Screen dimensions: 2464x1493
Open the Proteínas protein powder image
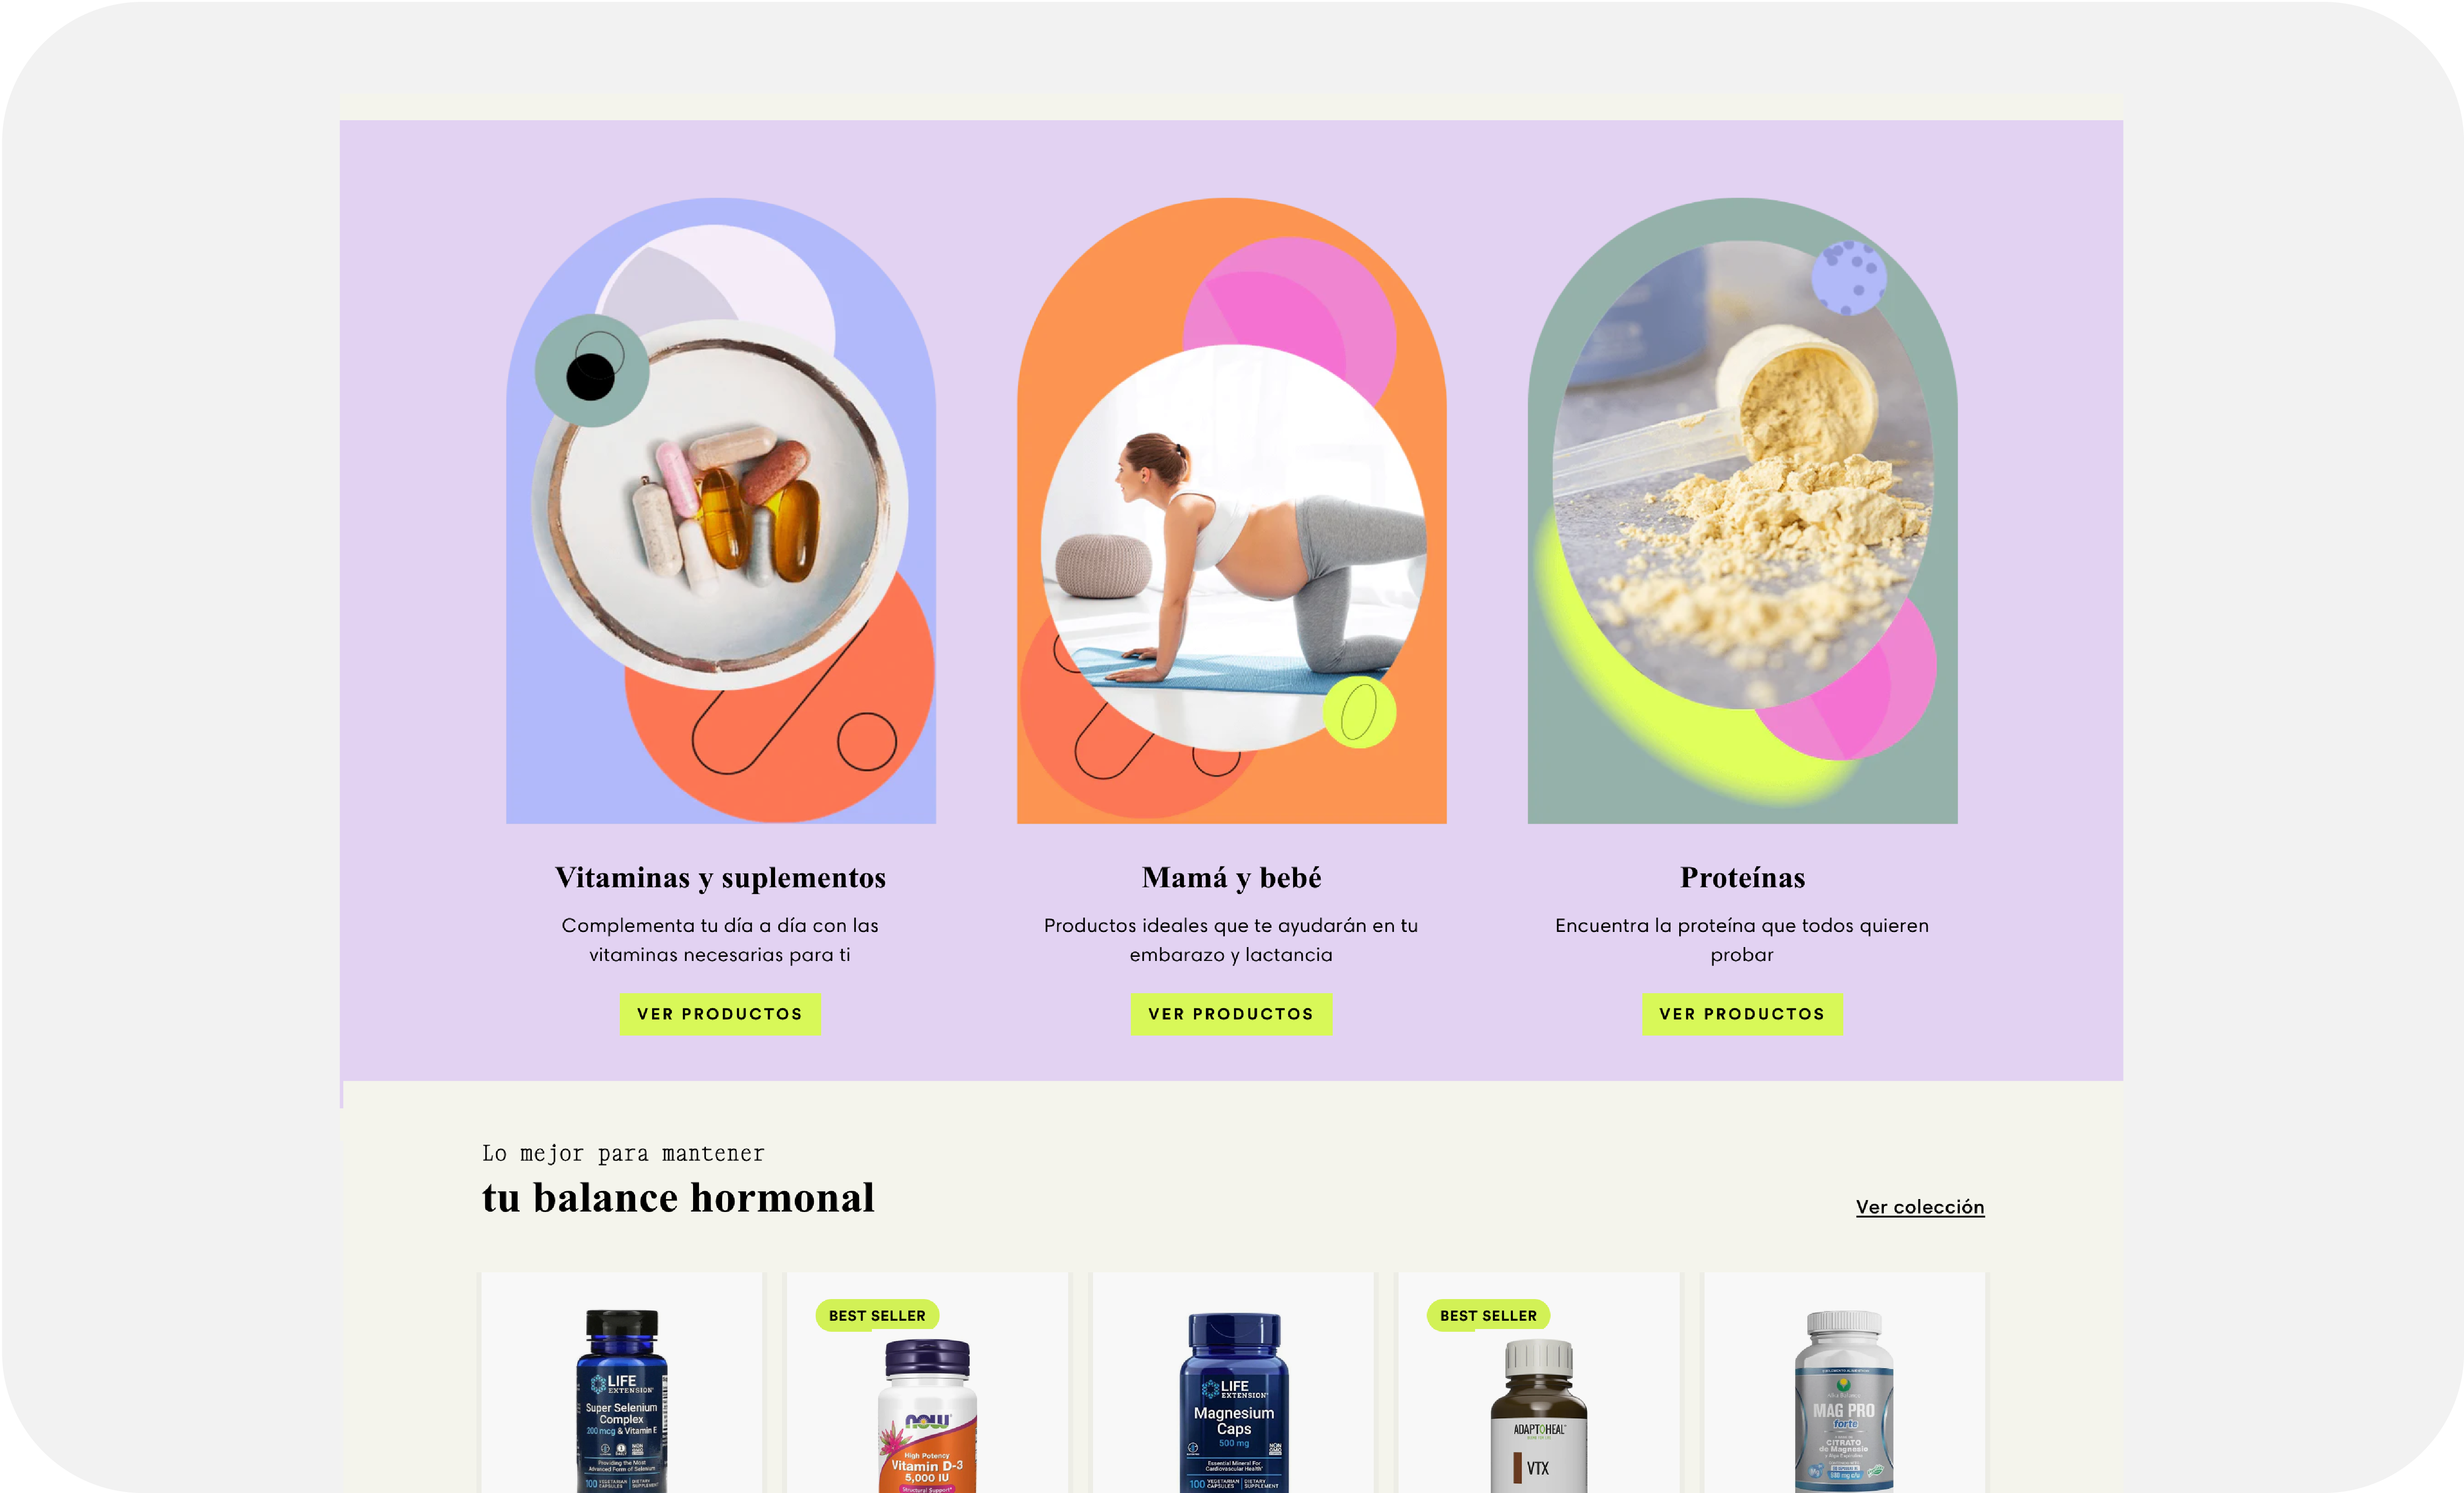coord(1742,511)
